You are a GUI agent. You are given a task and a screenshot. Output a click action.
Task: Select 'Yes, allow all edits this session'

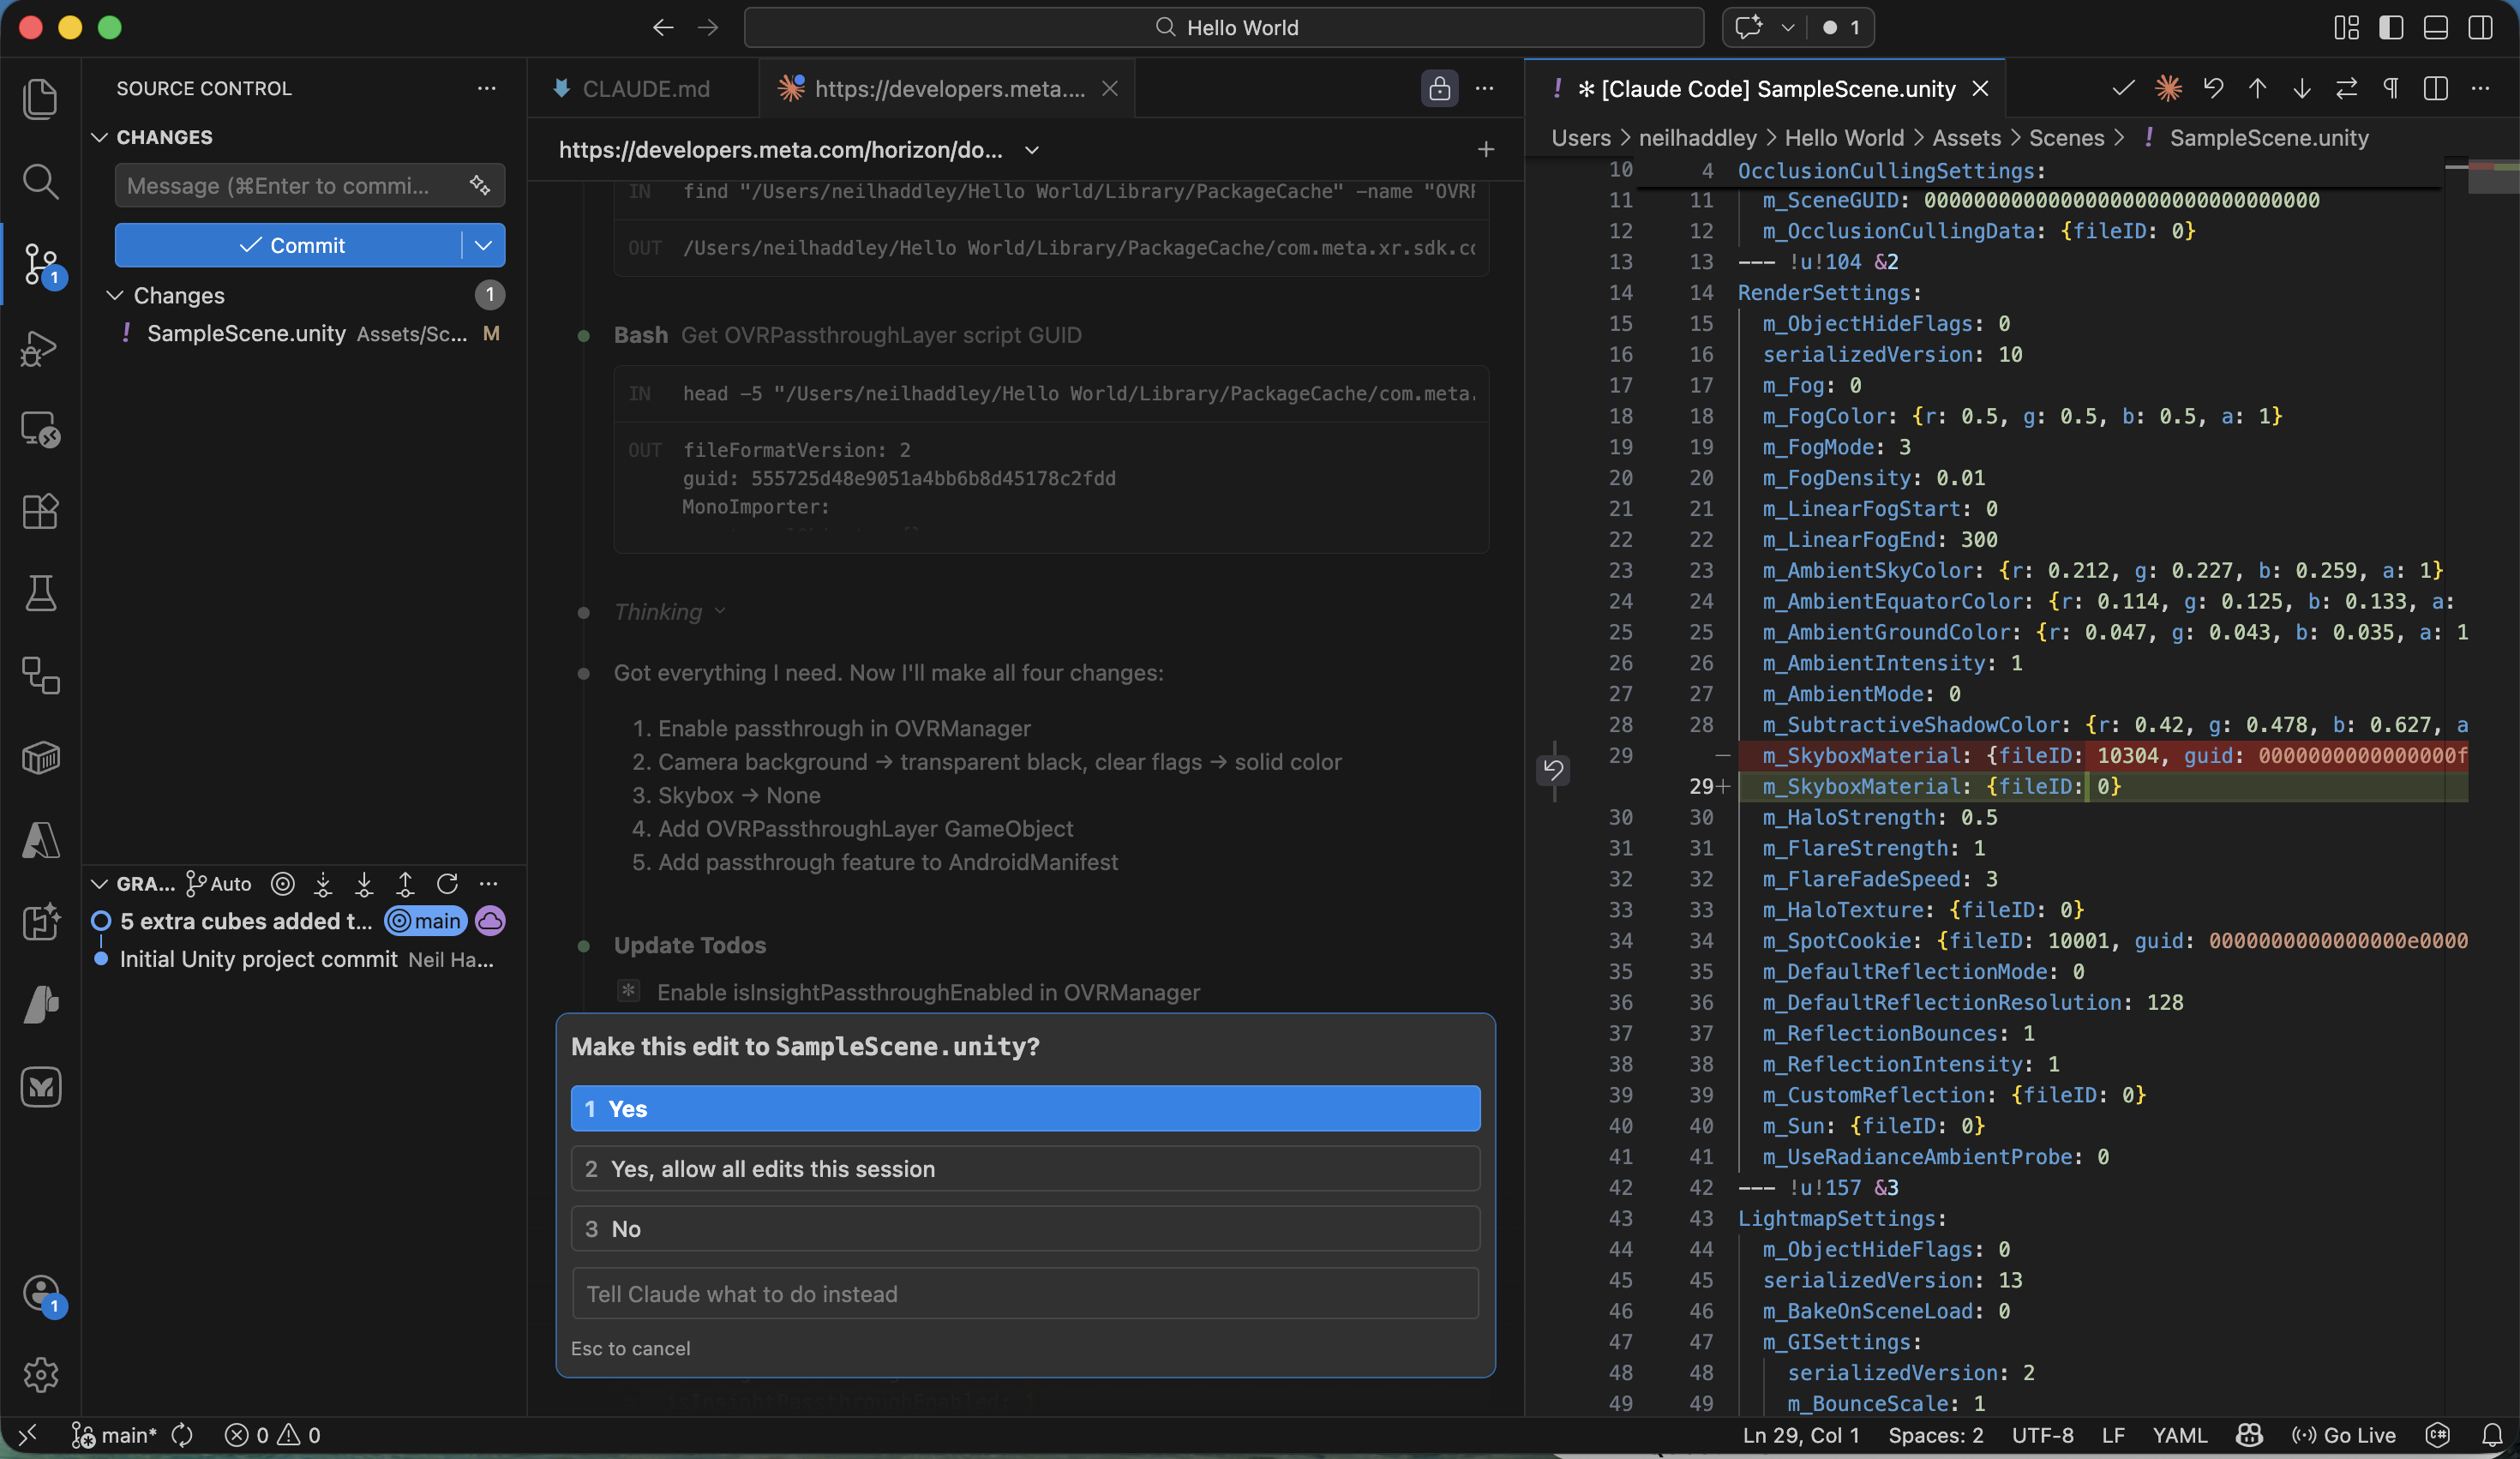click(1024, 1169)
